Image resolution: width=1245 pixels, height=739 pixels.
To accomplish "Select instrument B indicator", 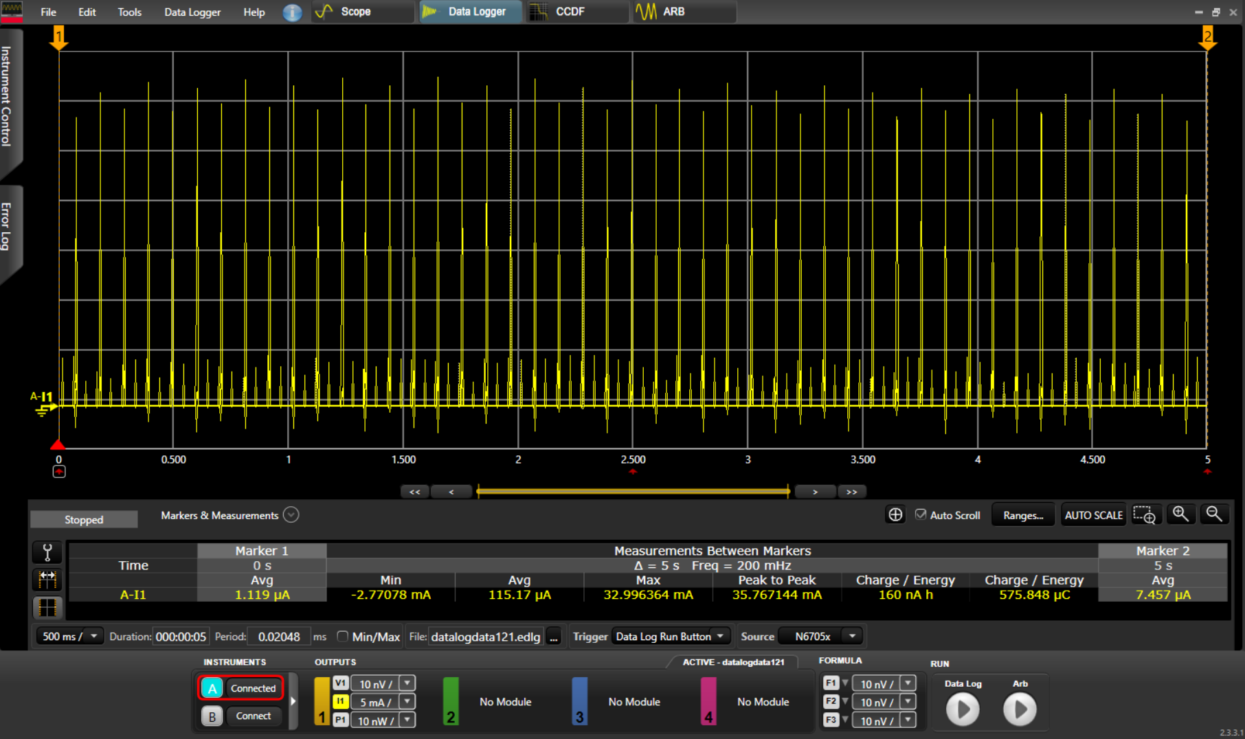I will pos(212,716).
